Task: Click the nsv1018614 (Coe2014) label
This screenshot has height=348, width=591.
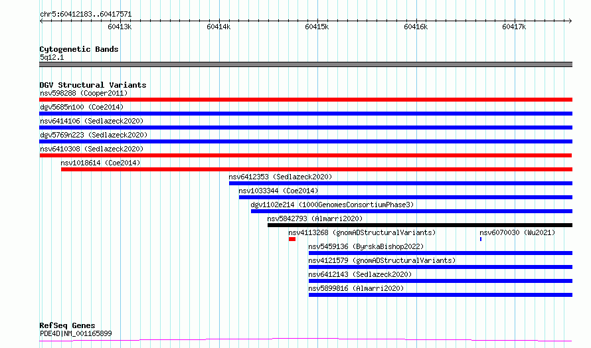Action: [100, 163]
